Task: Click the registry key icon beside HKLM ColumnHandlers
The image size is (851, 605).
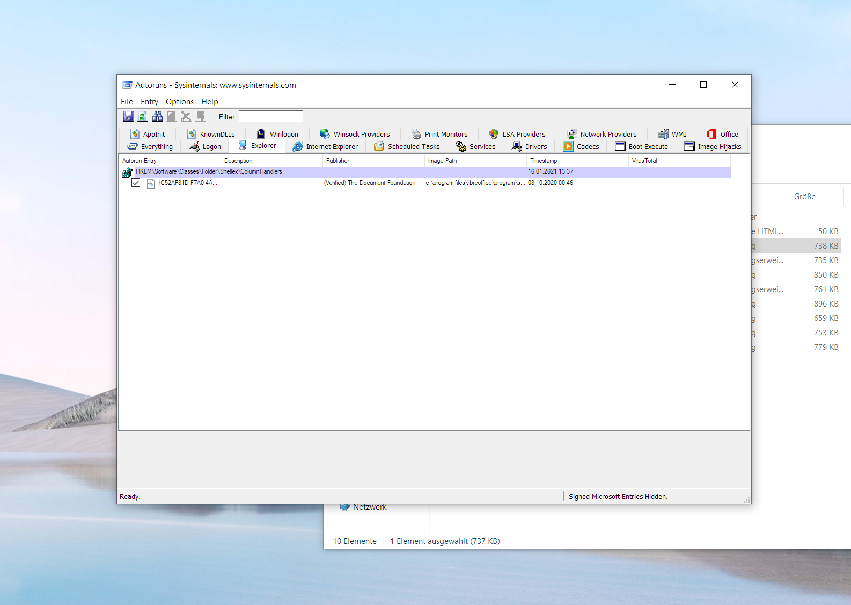Action: click(x=128, y=173)
